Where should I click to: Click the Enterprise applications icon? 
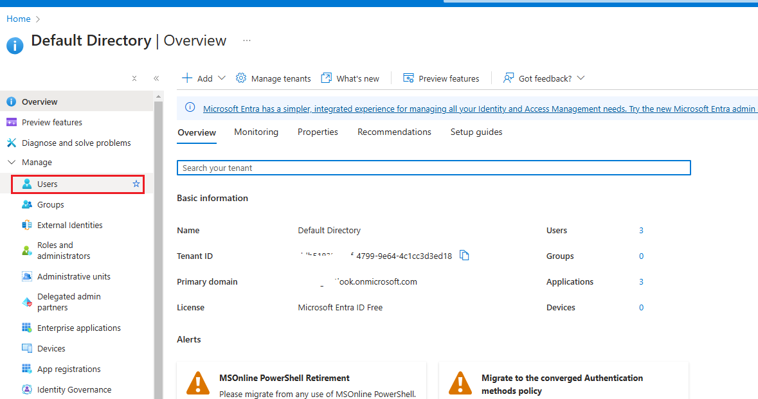(27, 328)
